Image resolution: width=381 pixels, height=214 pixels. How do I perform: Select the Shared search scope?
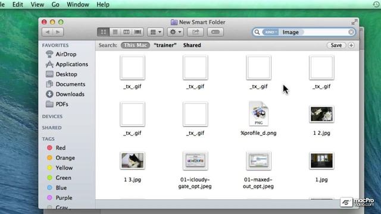192,45
